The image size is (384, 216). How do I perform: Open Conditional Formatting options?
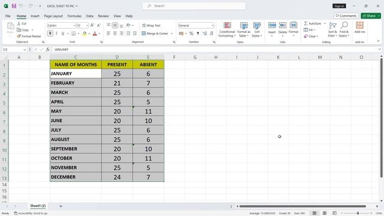(x=227, y=29)
